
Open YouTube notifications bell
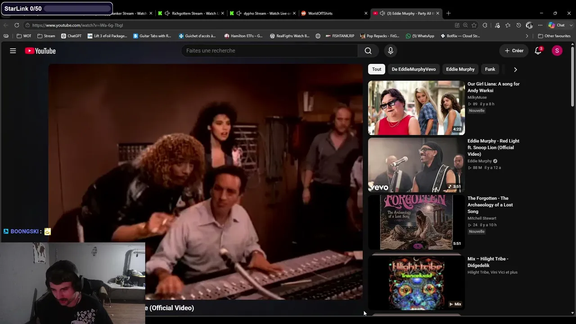click(x=538, y=51)
